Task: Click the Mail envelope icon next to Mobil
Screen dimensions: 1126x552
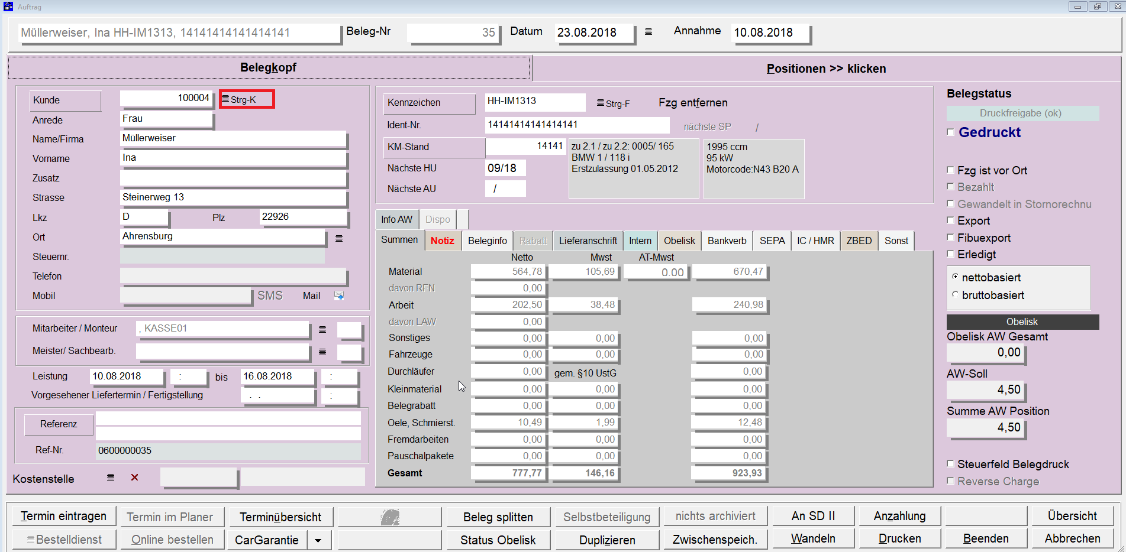Action: (x=339, y=296)
